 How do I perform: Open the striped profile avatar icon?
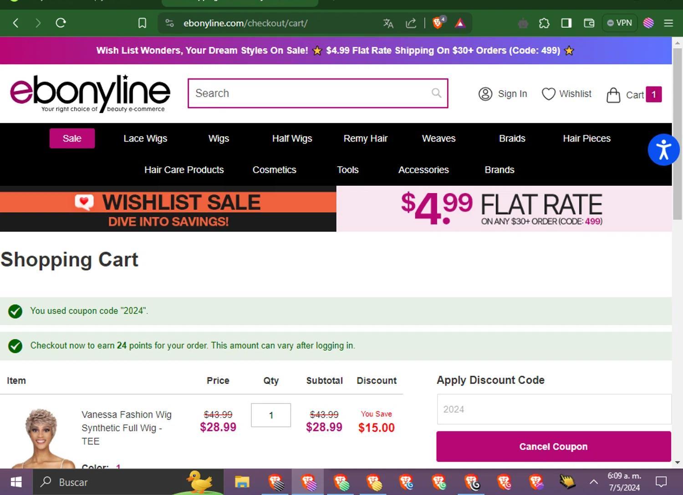point(648,23)
